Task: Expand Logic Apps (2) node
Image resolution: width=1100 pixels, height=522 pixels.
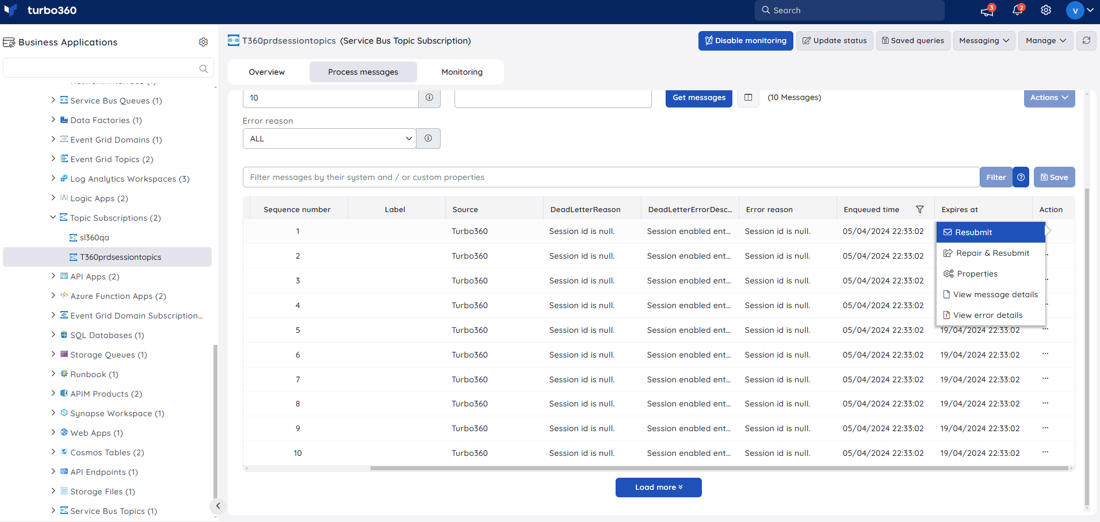Action: tap(53, 198)
